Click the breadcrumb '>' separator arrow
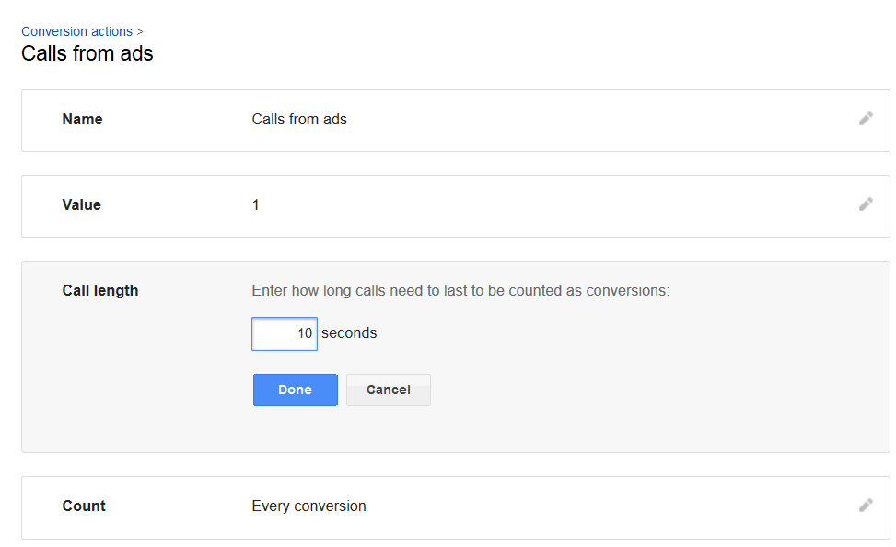Image resolution: width=896 pixels, height=547 pixels. [x=140, y=31]
